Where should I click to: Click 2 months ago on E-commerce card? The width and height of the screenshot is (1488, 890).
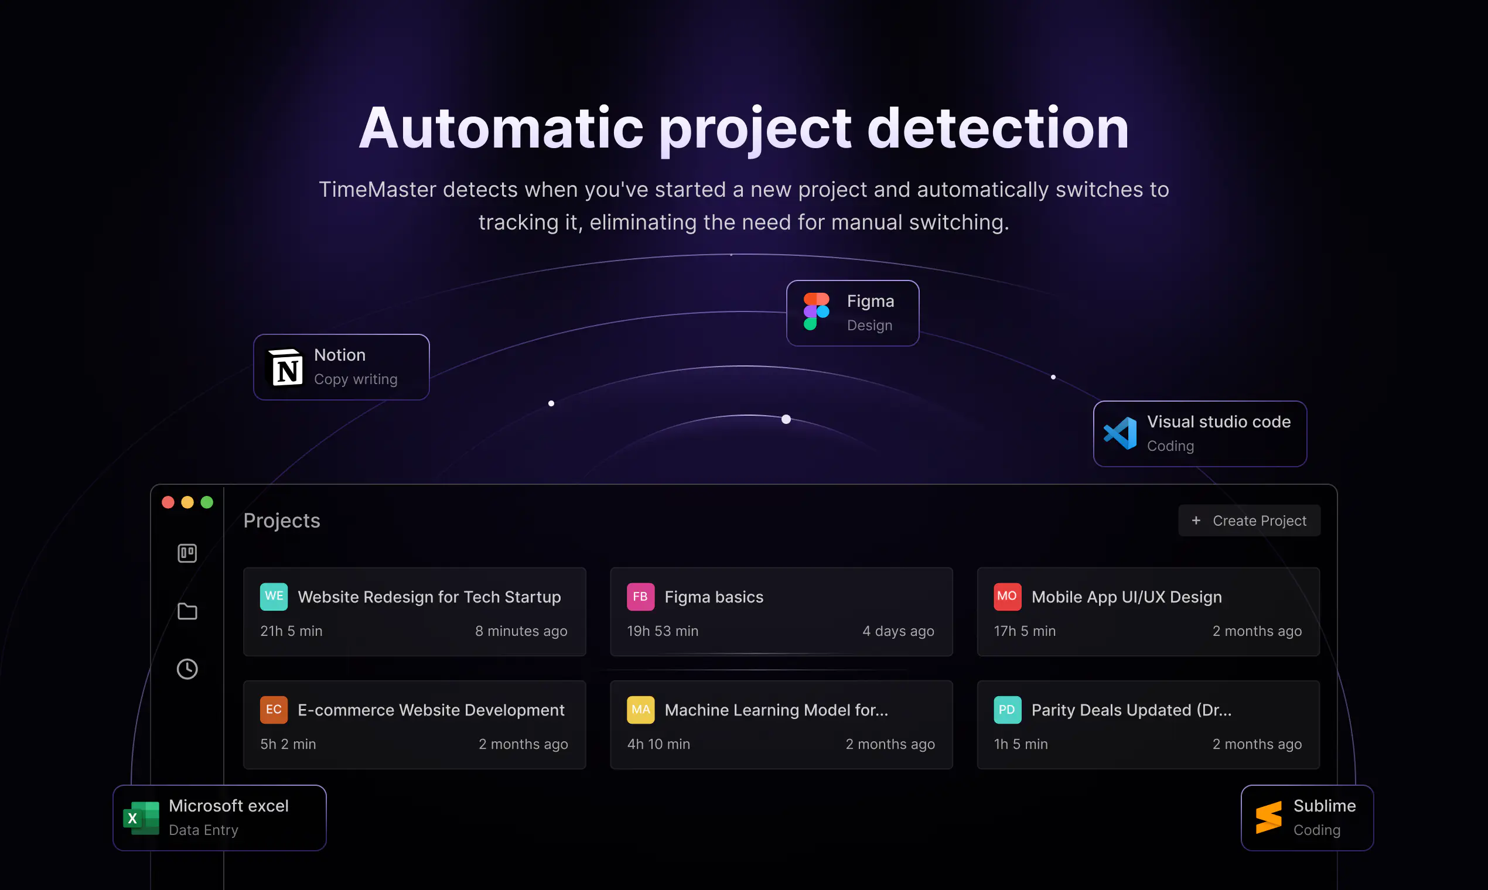(523, 744)
